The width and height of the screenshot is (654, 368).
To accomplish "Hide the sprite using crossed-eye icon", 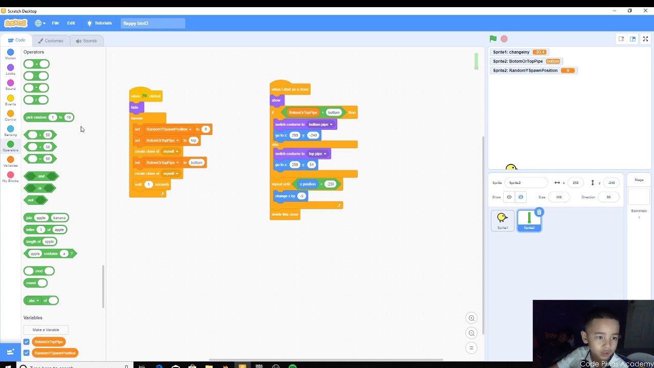I will (521, 197).
